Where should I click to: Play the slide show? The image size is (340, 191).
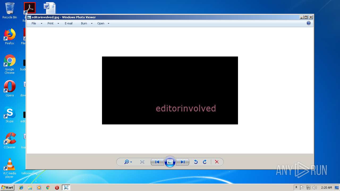(x=170, y=162)
